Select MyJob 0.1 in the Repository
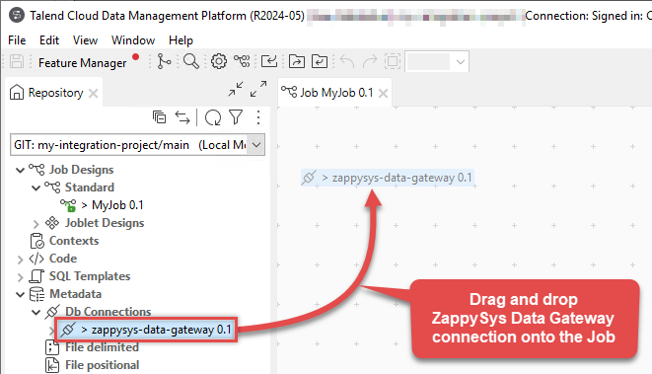 117,205
